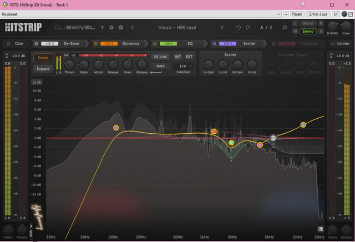355x242 pixels.
Task: Toggle the Dynamics power button
Action: click(95, 43)
